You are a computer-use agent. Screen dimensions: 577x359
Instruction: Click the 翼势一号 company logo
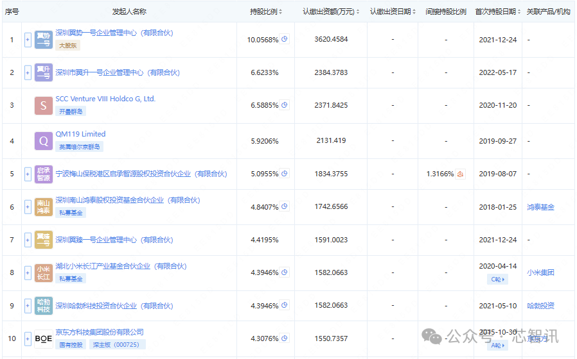[x=44, y=40]
